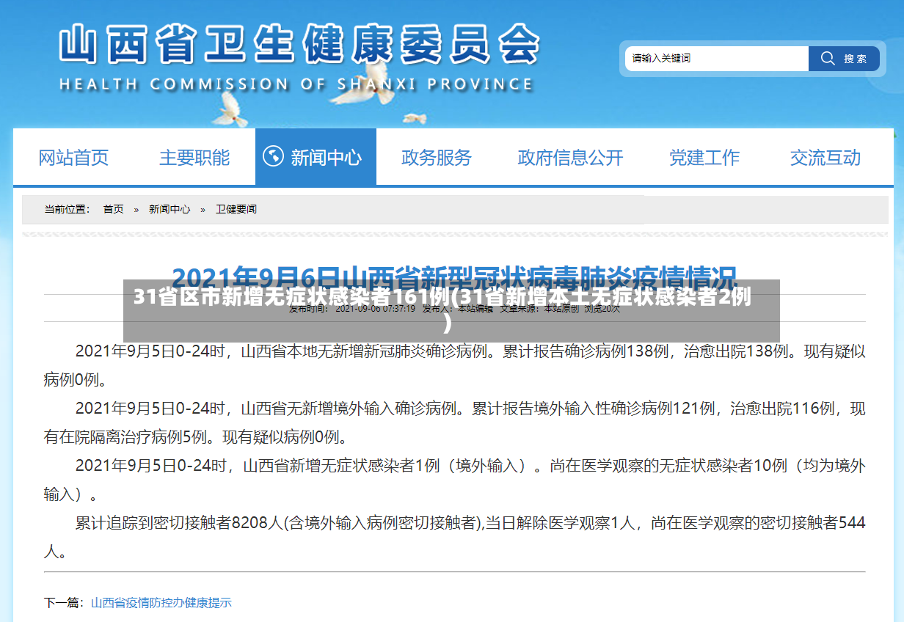Open the 政府信息公开 nav tab

click(x=570, y=157)
